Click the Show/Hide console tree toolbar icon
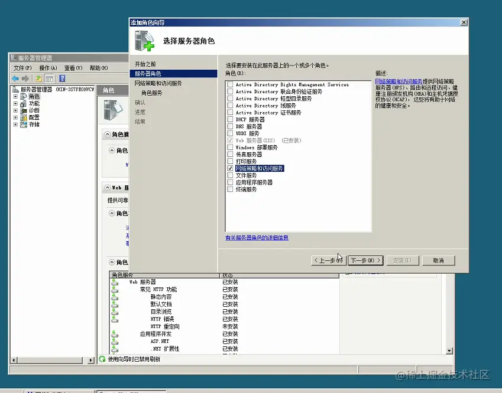The height and width of the screenshot is (393, 502). click(x=49, y=78)
